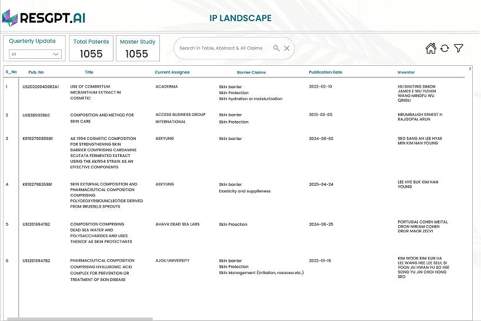Click title AK 1954 COSMETIC COMPOSITION
This screenshot has height=321, width=481.
pyautogui.click(x=103, y=153)
